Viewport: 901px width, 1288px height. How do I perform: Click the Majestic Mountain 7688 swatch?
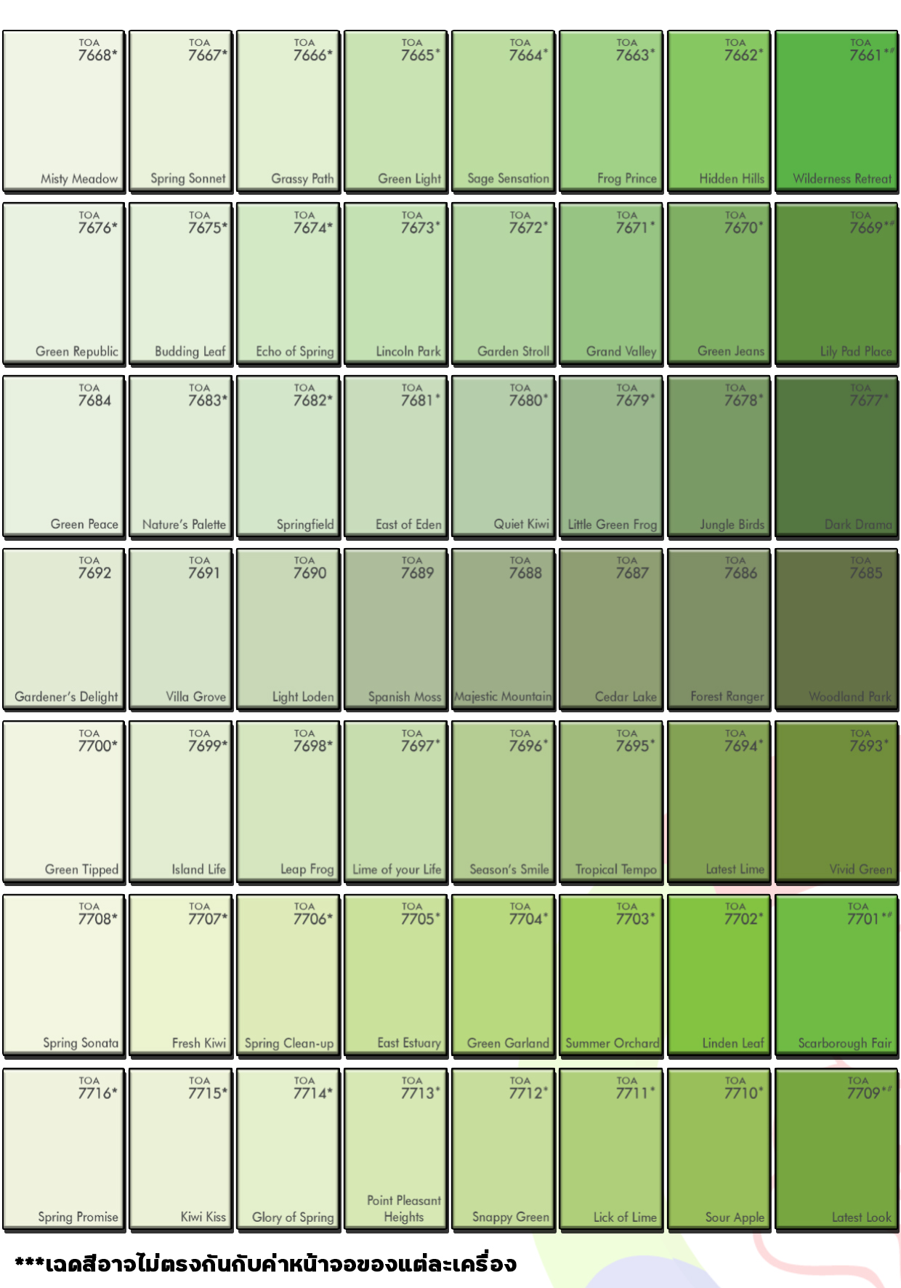coord(504,629)
